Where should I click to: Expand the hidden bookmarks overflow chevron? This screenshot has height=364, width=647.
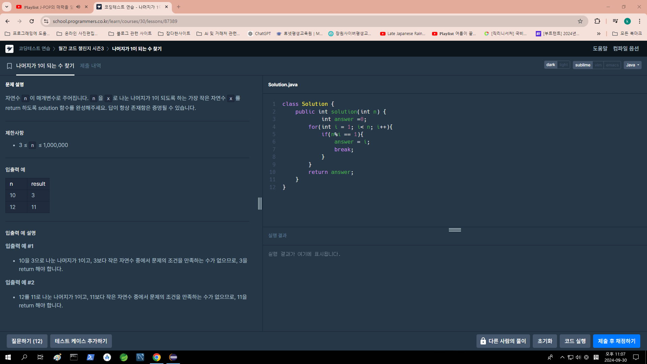click(x=598, y=34)
